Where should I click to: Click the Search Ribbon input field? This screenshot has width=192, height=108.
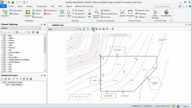coord(166,6)
